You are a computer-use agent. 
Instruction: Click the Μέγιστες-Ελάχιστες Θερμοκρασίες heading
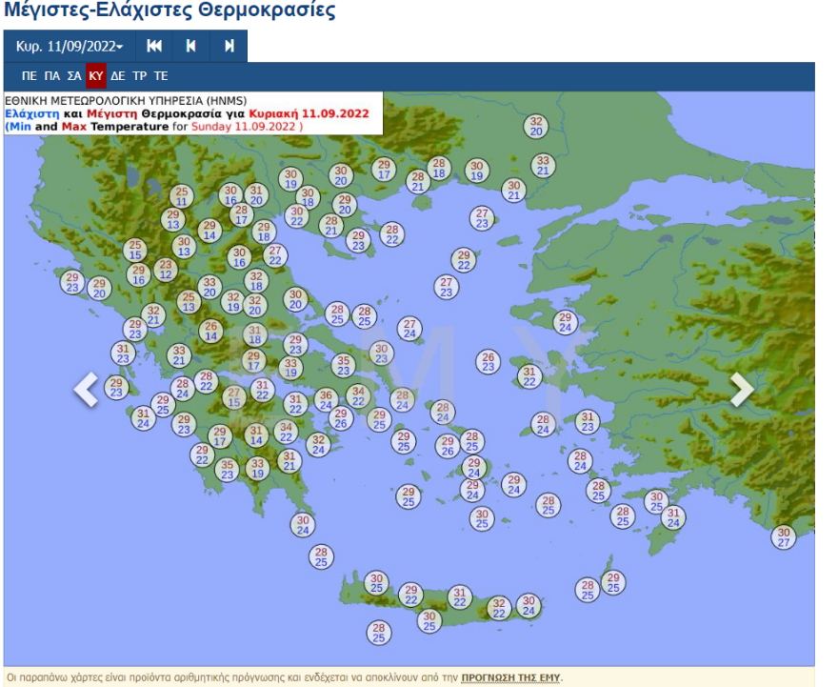[x=170, y=11]
